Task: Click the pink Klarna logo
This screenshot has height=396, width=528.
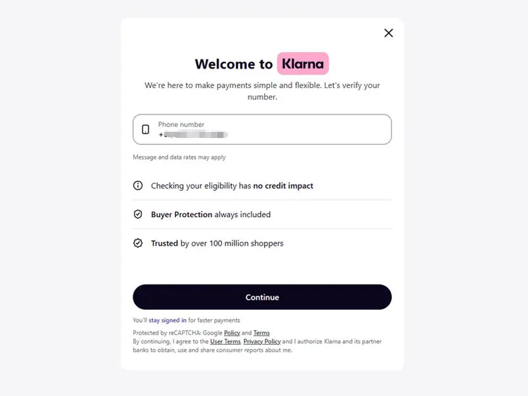Action: pos(303,63)
